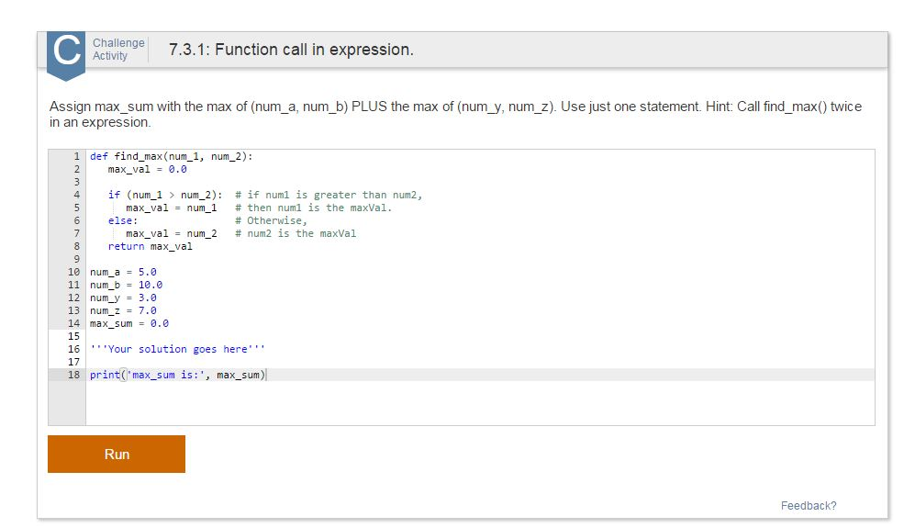This screenshot has width=915, height=528.
Task: Click the 'num_y = 3.0' assignment
Action: tap(123, 298)
